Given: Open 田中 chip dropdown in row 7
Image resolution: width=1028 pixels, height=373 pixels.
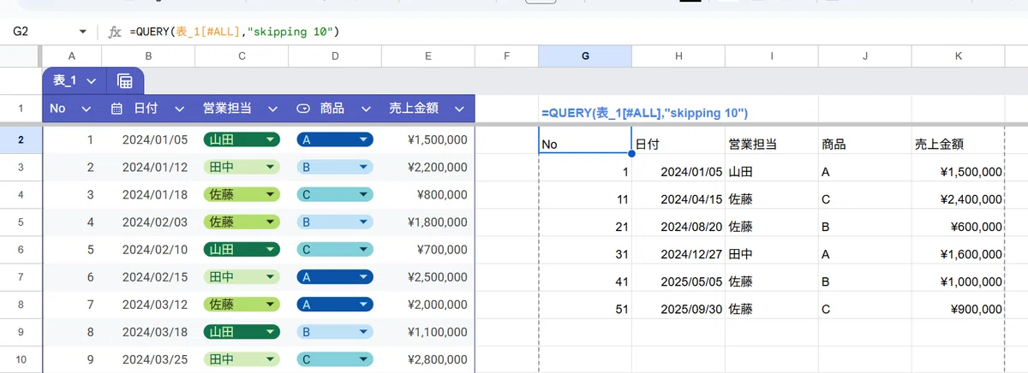Looking at the screenshot, I should [x=271, y=277].
